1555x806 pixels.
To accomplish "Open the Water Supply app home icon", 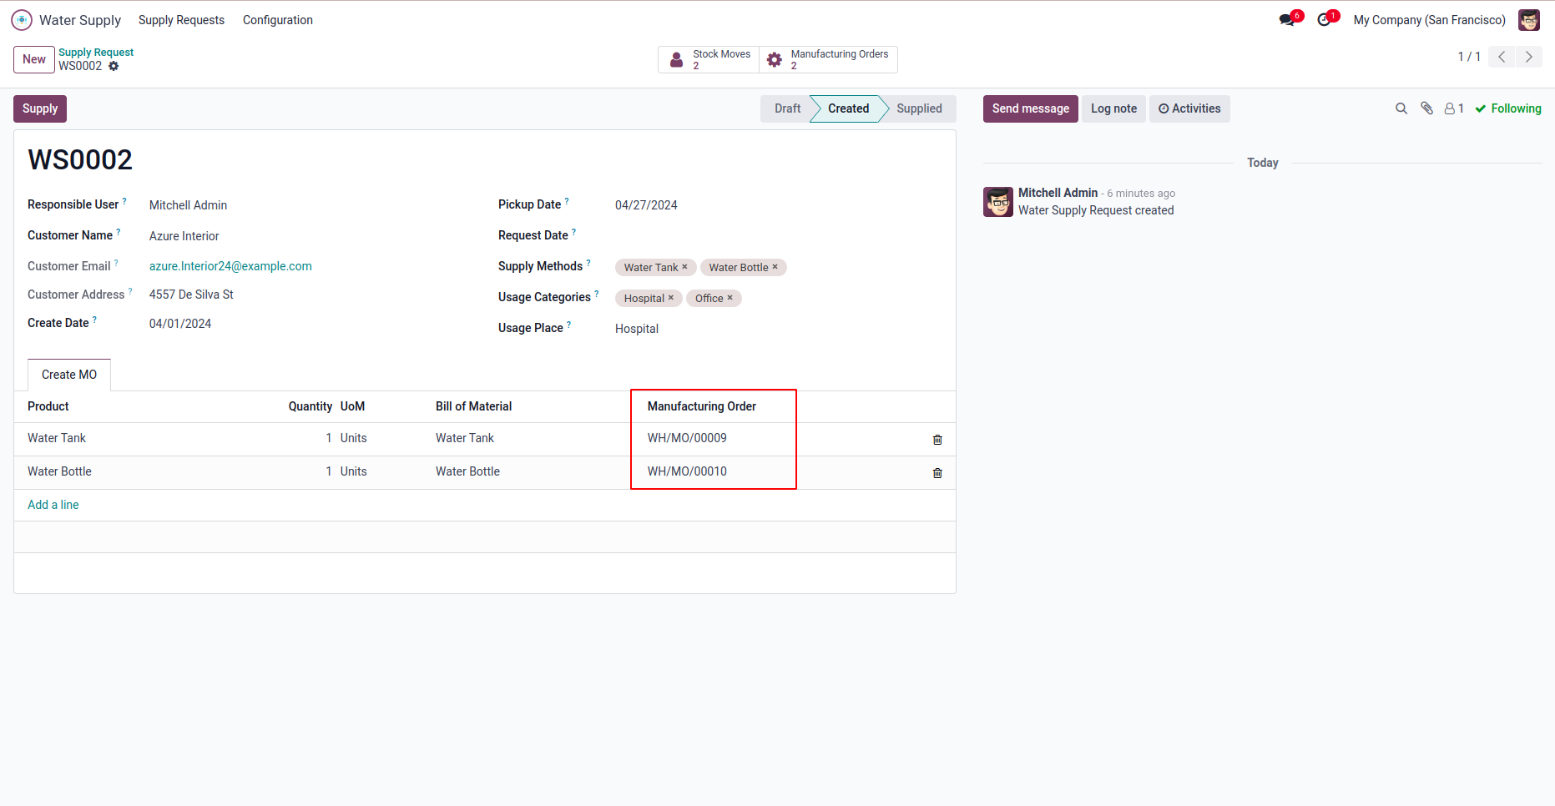I will click(22, 20).
